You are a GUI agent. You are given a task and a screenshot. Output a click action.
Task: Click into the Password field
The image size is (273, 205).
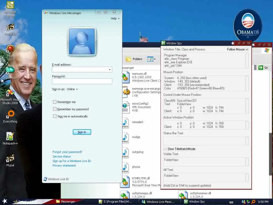[x=82, y=81]
